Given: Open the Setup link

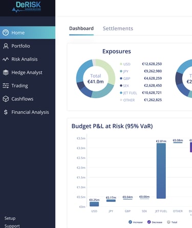Looking at the screenshot, I should click(10, 218).
